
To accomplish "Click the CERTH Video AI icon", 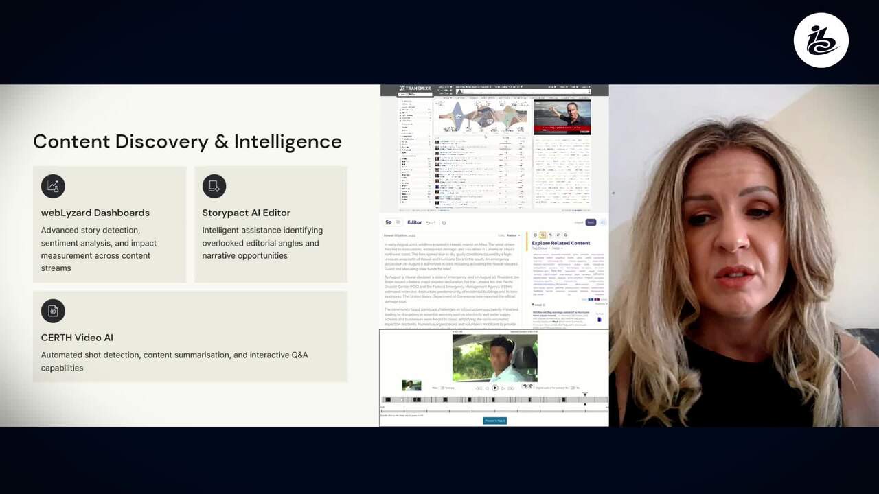I will click(53, 311).
